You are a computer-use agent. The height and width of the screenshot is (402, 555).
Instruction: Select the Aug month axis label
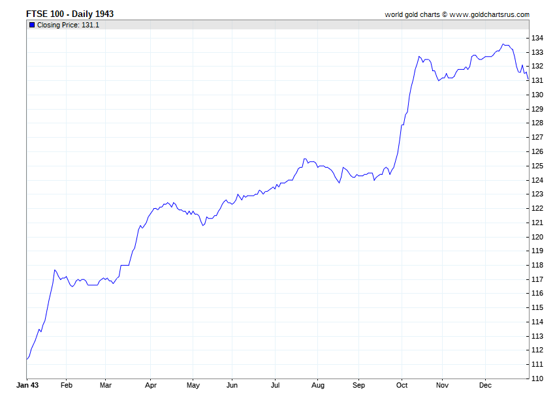pyautogui.click(x=317, y=385)
